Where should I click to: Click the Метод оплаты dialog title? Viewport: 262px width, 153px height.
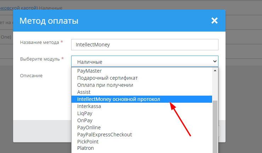coord(49,21)
